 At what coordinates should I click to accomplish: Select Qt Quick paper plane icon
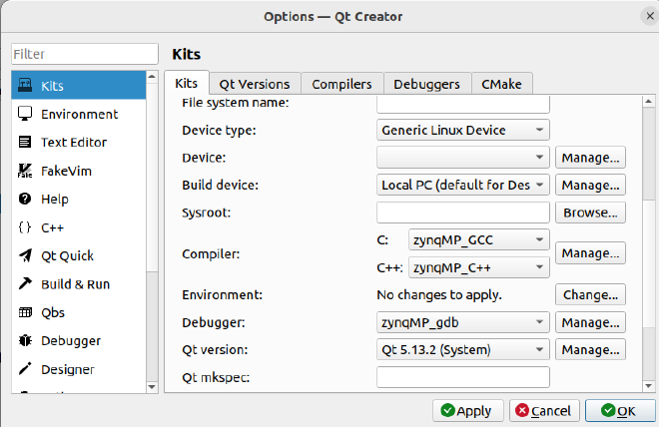[x=25, y=255]
